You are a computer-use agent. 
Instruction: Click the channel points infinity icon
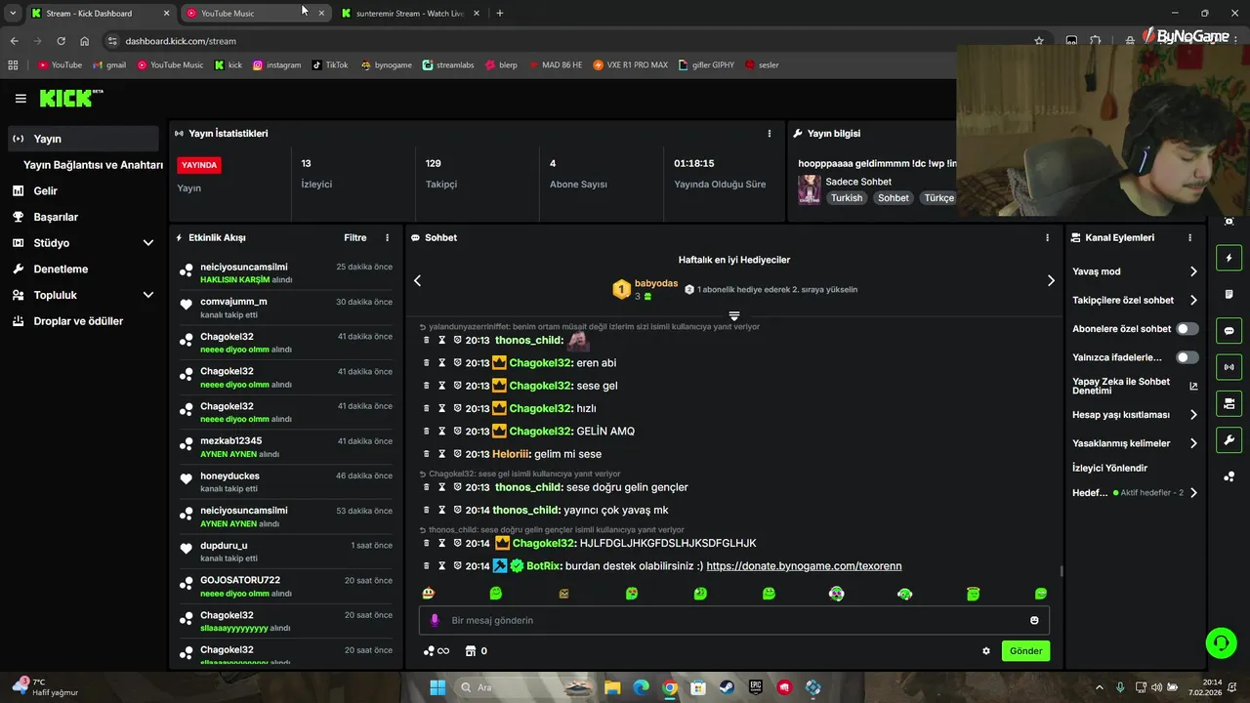click(437, 651)
